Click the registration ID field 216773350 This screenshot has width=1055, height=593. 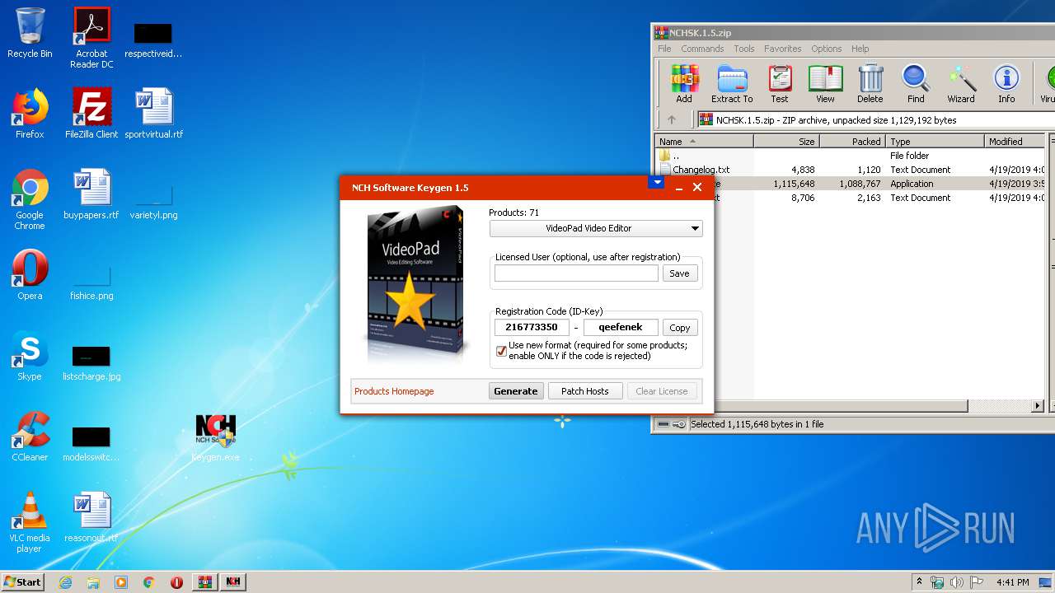pos(532,327)
